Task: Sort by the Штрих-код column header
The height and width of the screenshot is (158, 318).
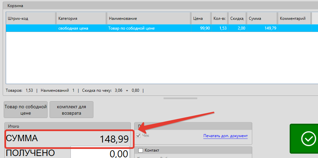Action: tap(30, 18)
